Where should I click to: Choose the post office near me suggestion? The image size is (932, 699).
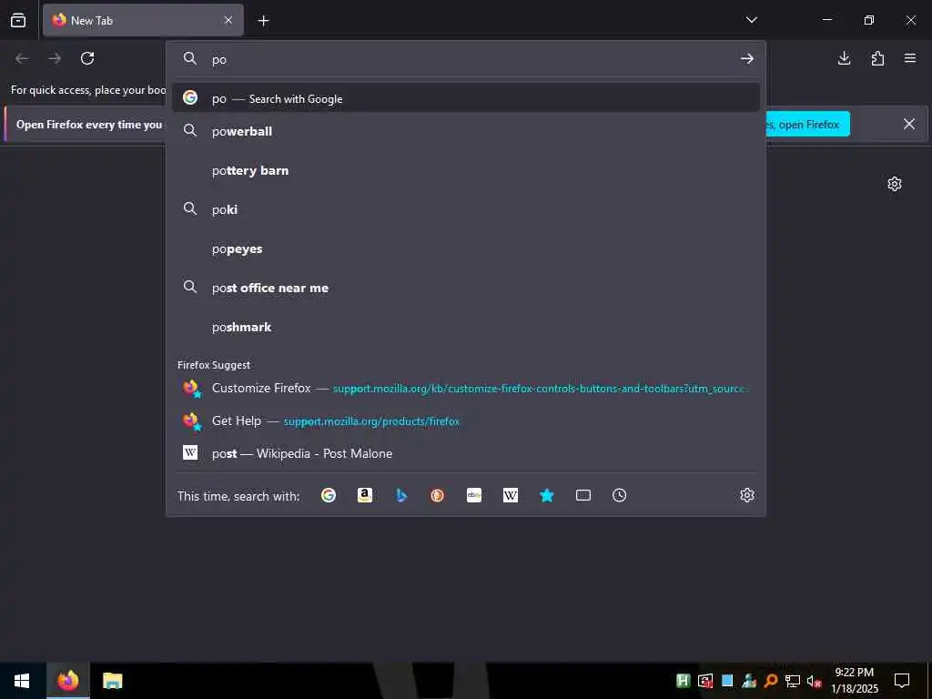point(465,288)
